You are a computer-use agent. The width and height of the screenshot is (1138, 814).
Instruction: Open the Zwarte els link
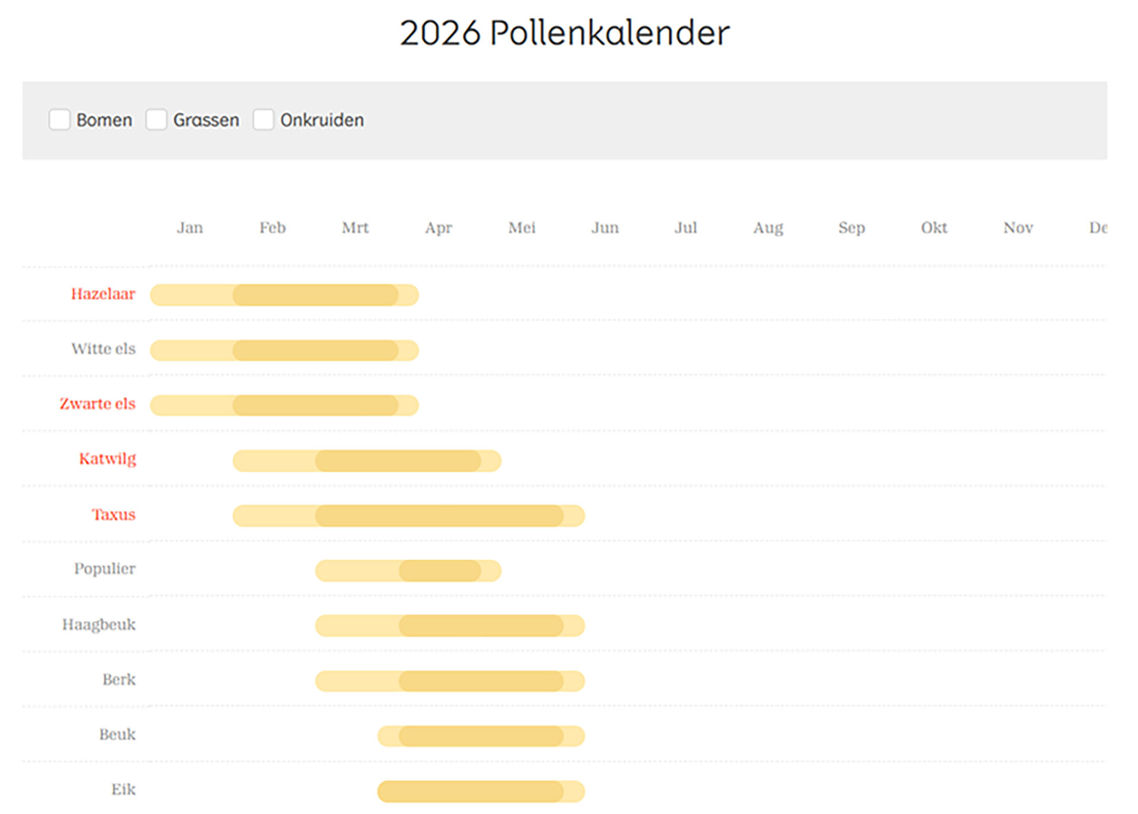tap(98, 404)
